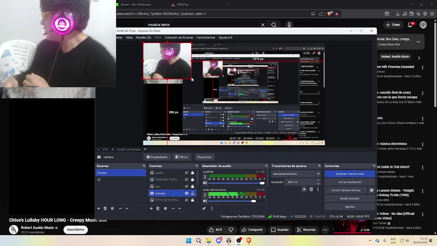Add a new scene with the plus icon

coord(98,208)
